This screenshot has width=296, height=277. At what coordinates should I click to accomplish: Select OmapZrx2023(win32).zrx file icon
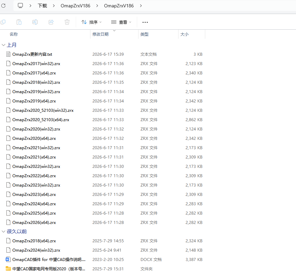8,185
